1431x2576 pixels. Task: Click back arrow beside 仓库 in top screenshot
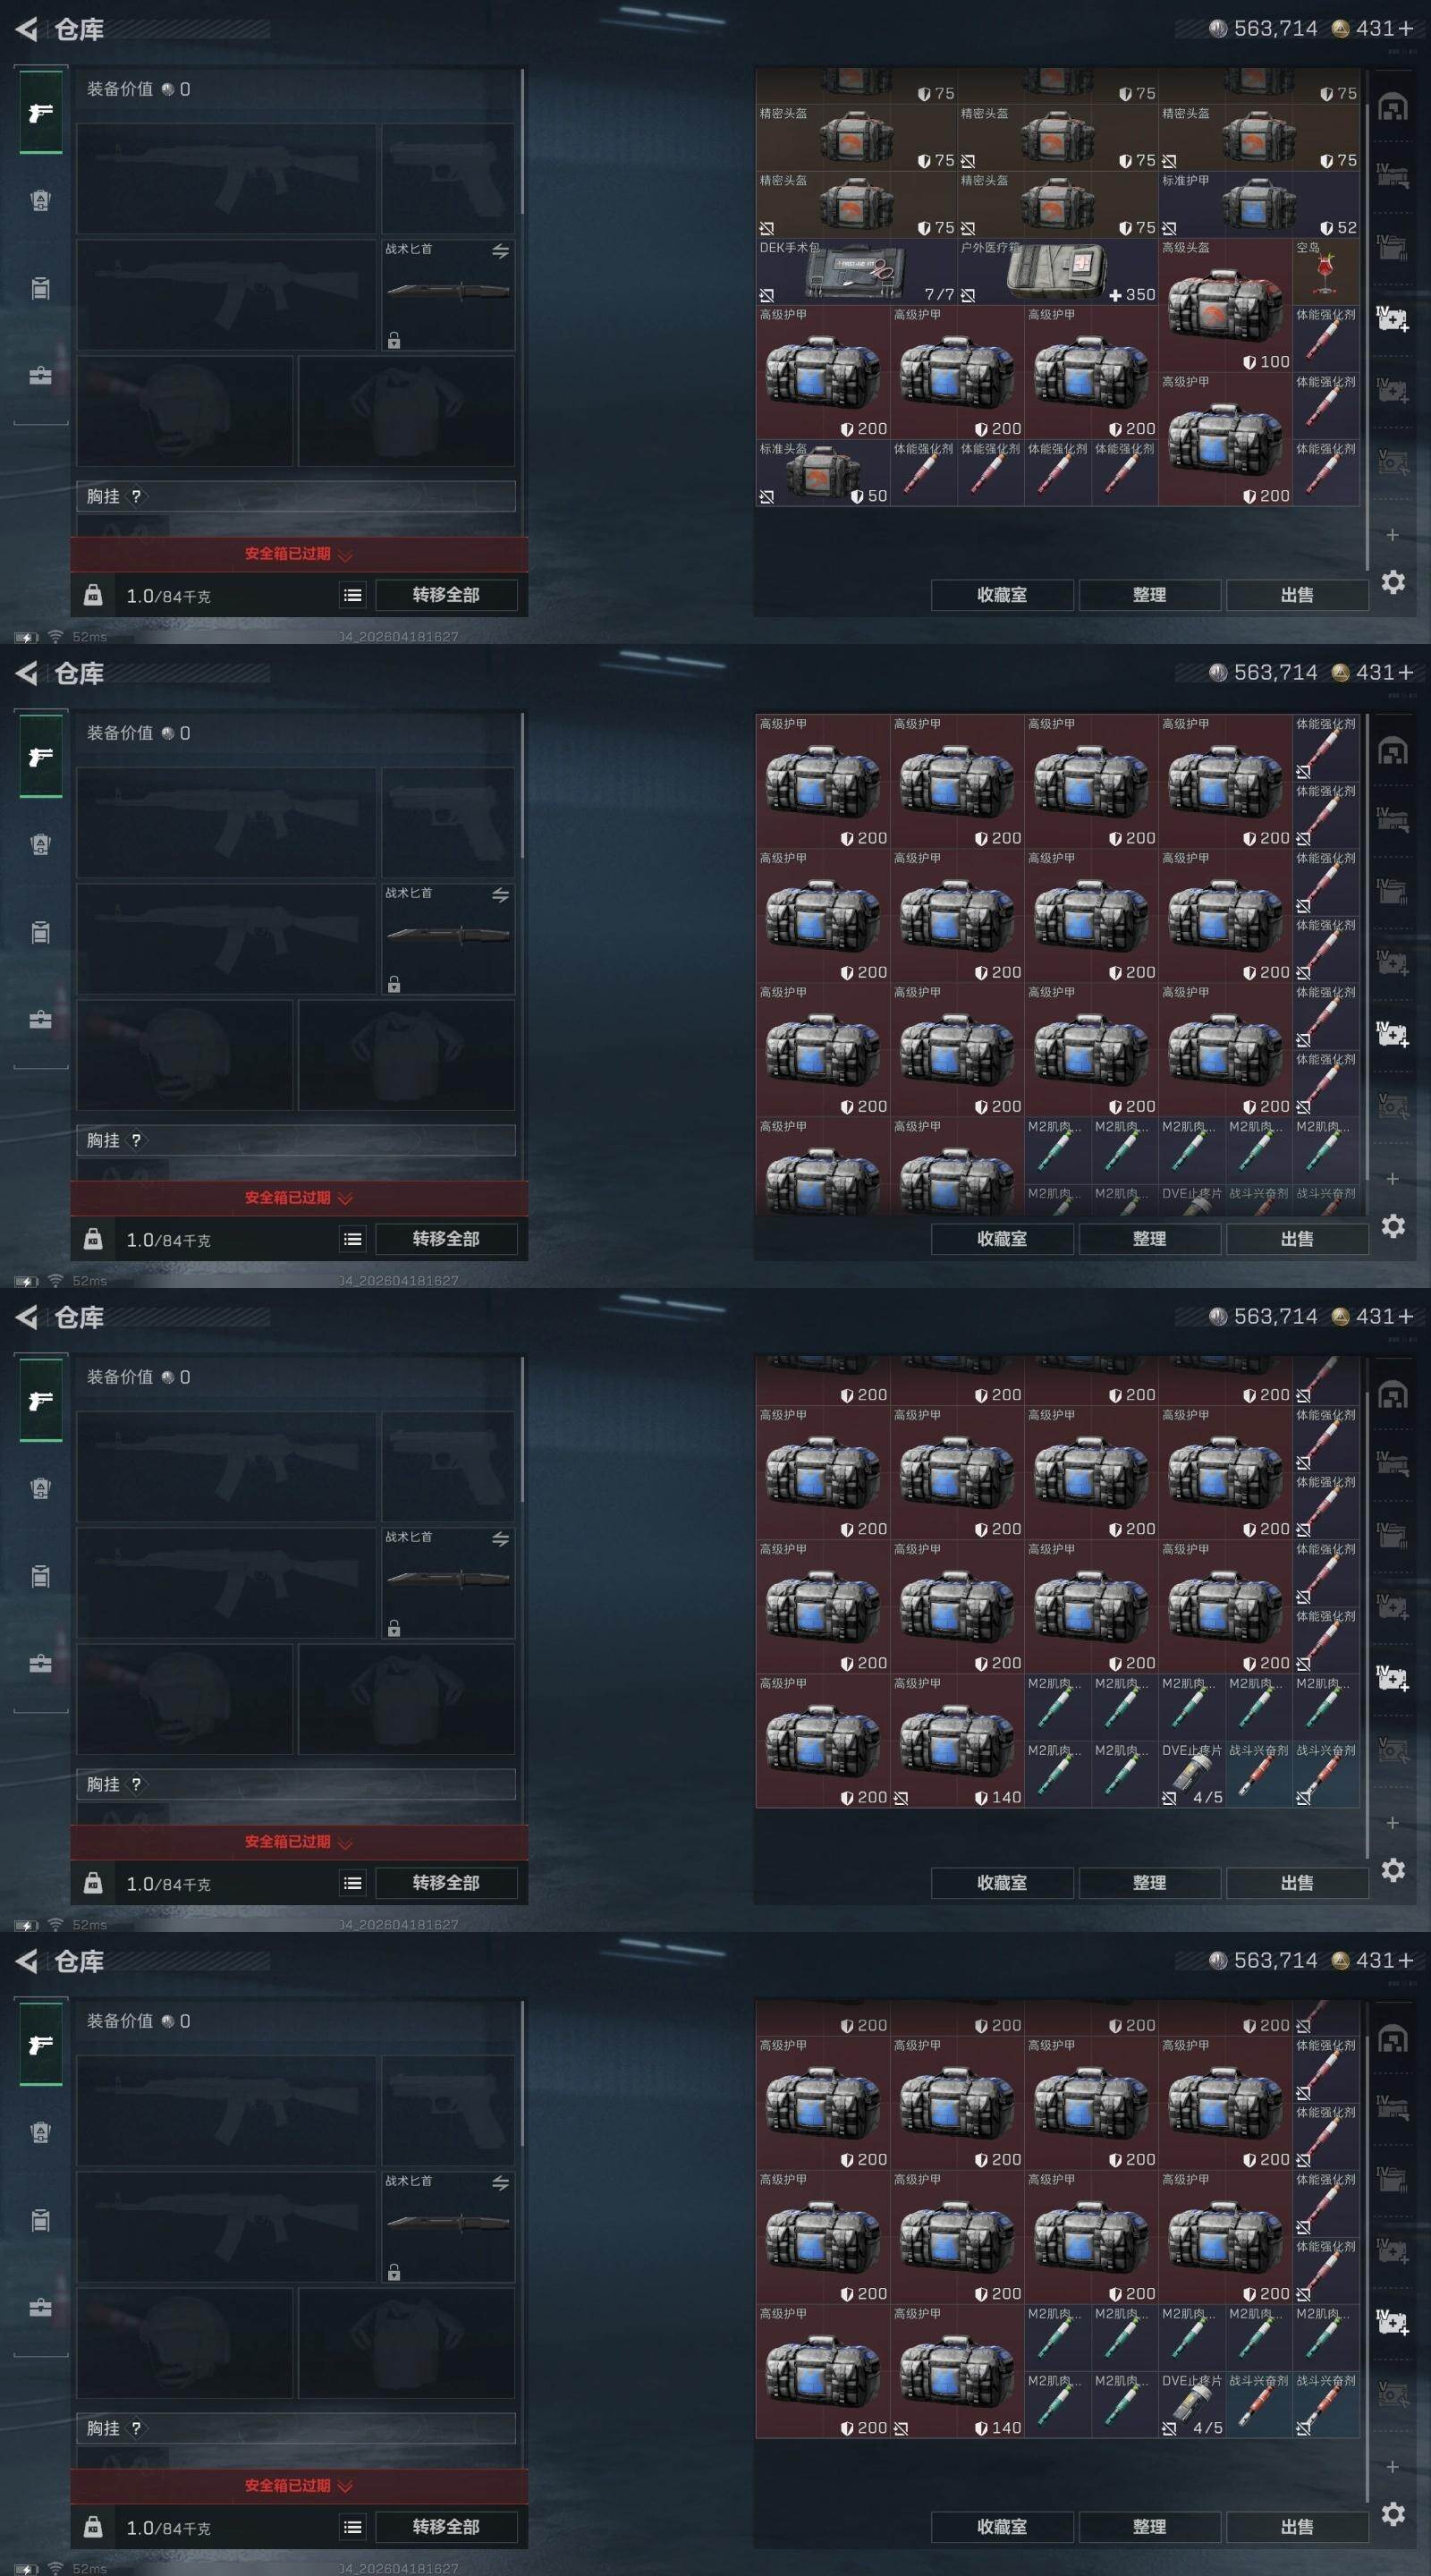(x=27, y=30)
